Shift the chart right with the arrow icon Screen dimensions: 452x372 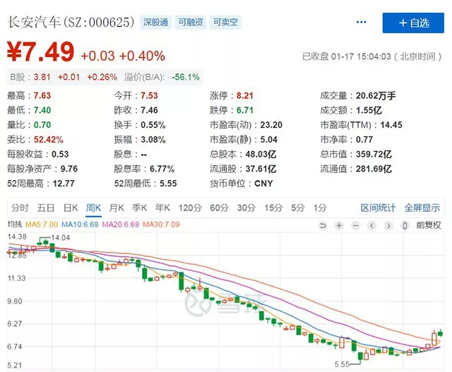coord(388,225)
